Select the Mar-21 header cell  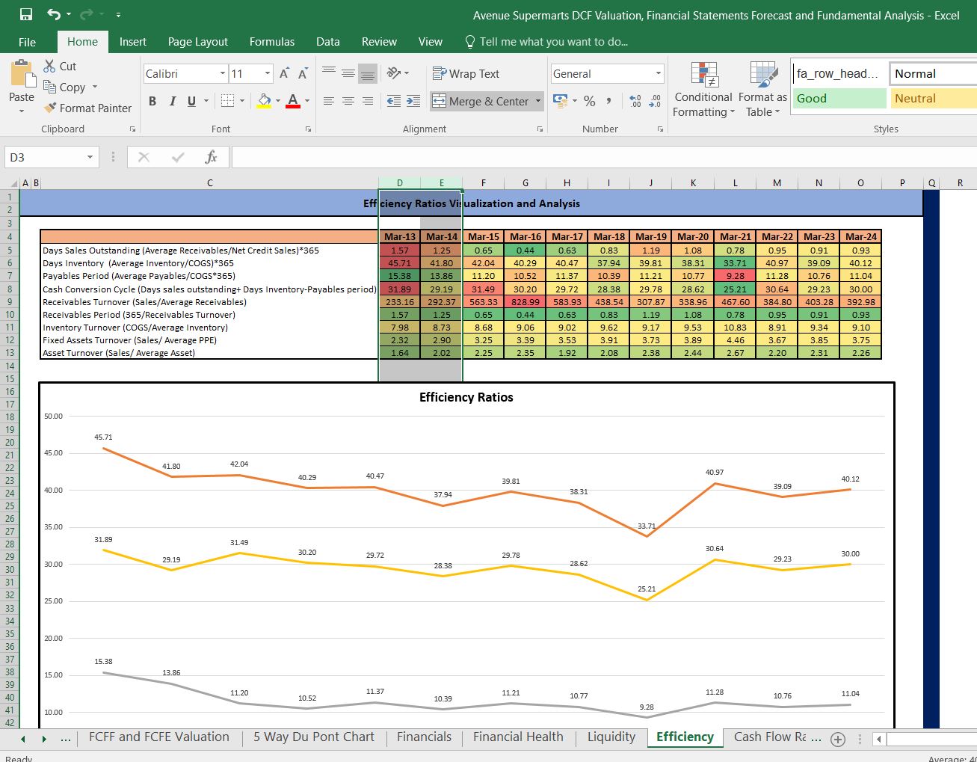coord(736,236)
